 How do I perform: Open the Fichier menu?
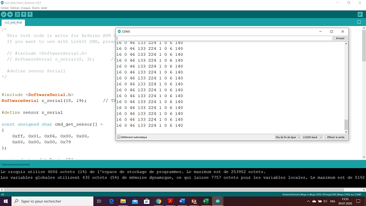point(5,8)
